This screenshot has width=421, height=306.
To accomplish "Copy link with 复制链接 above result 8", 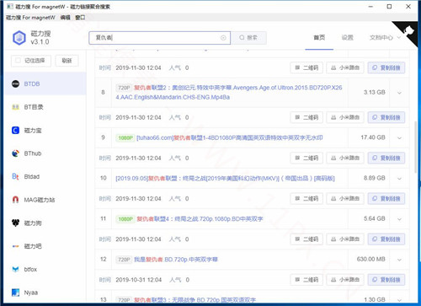I will (386, 67).
